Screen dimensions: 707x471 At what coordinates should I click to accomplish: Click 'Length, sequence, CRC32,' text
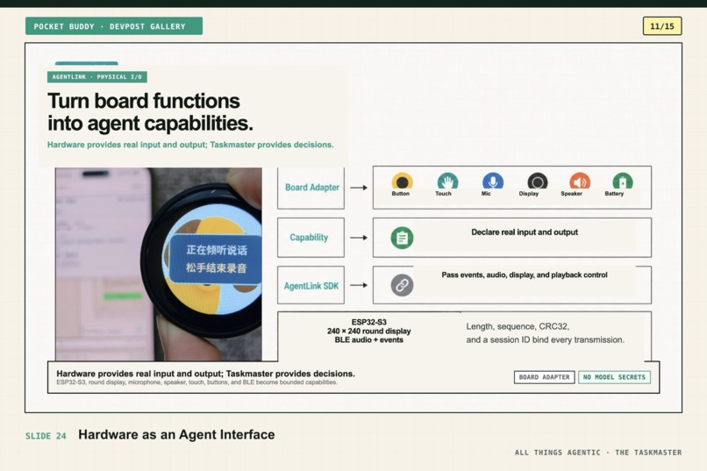pos(518,326)
